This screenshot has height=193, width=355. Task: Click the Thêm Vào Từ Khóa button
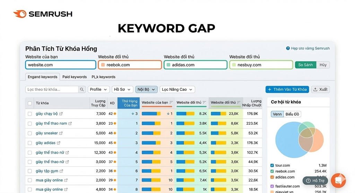coord(287,89)
